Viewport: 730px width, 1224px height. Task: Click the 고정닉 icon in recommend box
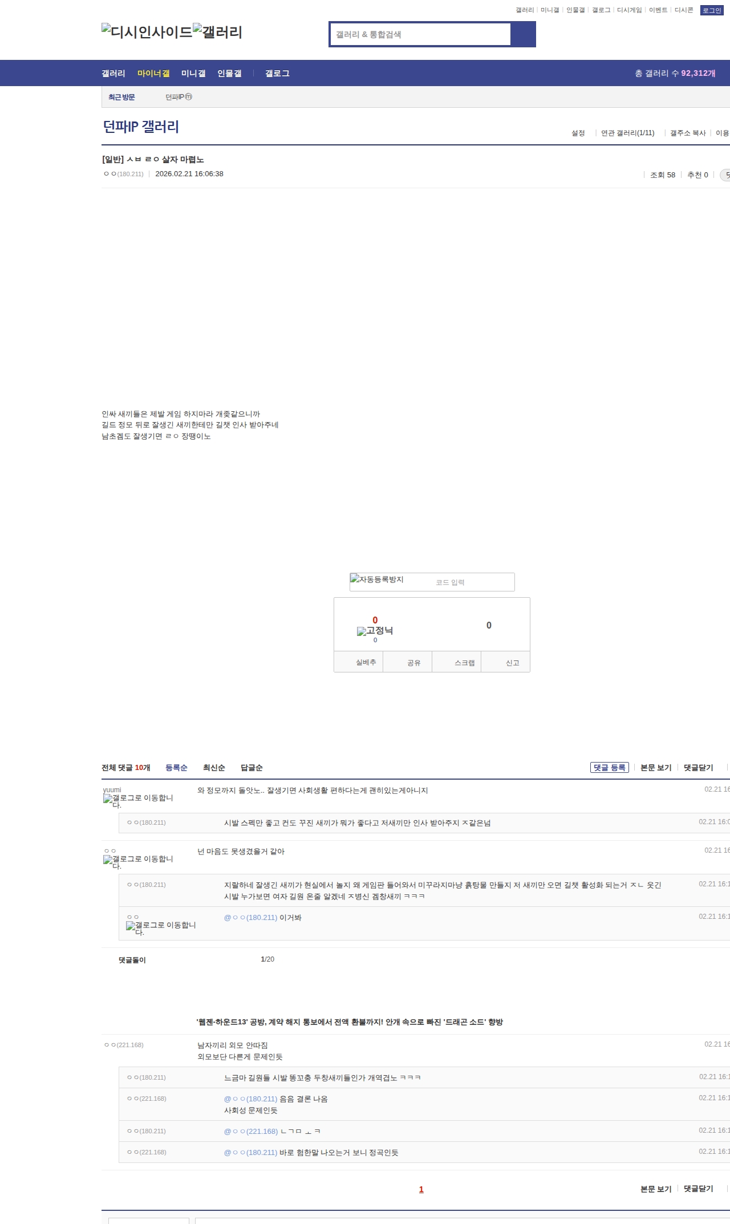coord(375,631)
